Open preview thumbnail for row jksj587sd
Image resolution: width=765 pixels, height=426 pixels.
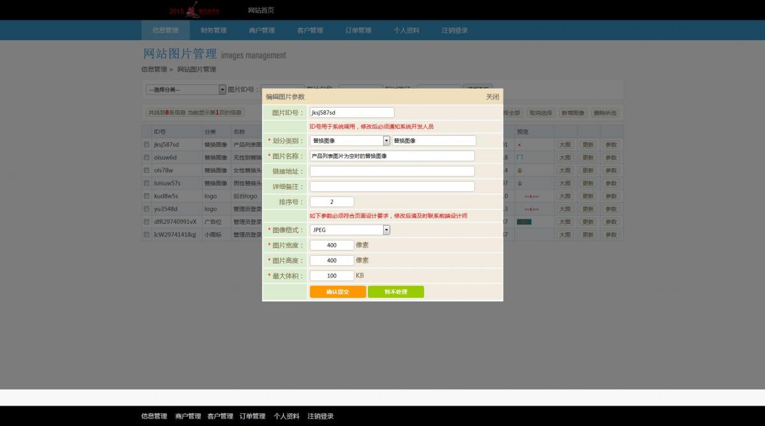coord(520,145)
